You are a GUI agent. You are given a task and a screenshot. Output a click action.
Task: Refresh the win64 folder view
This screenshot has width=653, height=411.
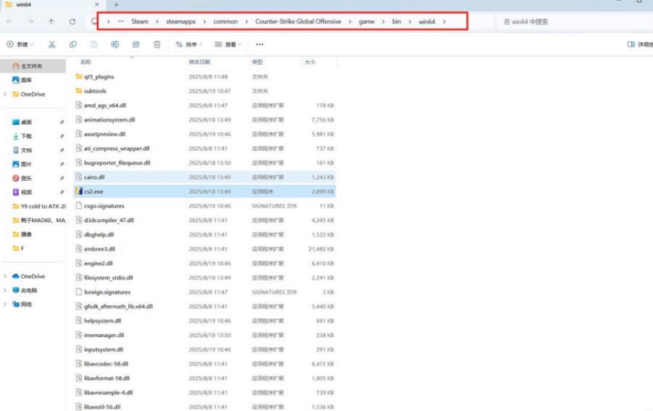(x=73, y=21)
